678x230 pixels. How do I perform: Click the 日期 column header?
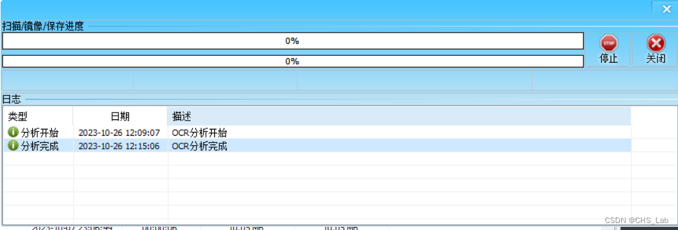(x=120, y=116)
